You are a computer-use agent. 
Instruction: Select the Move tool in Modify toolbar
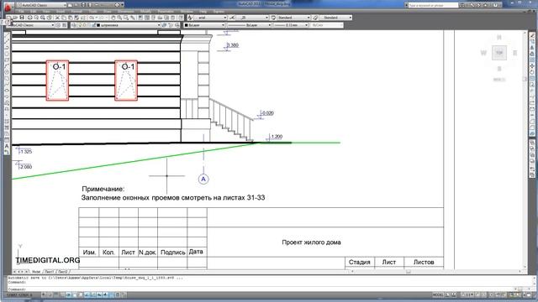[532, 66]
